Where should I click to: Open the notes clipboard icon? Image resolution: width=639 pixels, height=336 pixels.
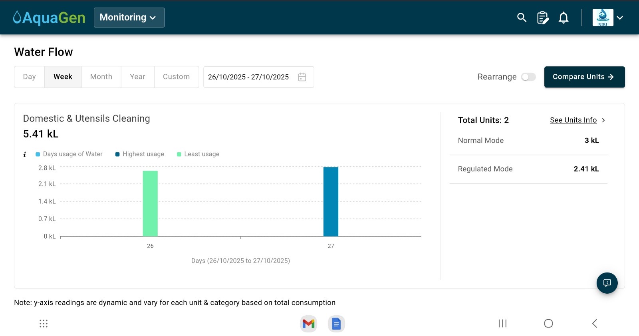(x=542, y=18)
